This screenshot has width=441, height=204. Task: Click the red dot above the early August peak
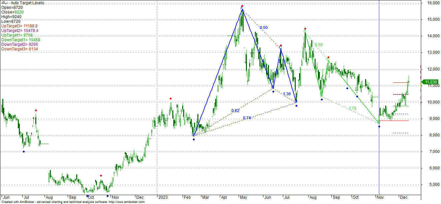[x=305, y=29]
